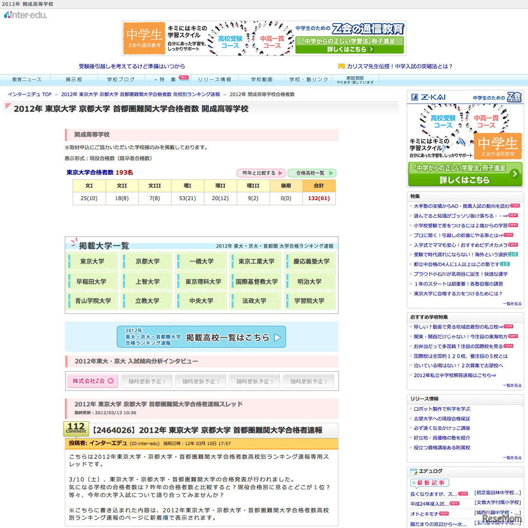
Task: Select the 早稲田大学 university button
Action: coord(92,281)
